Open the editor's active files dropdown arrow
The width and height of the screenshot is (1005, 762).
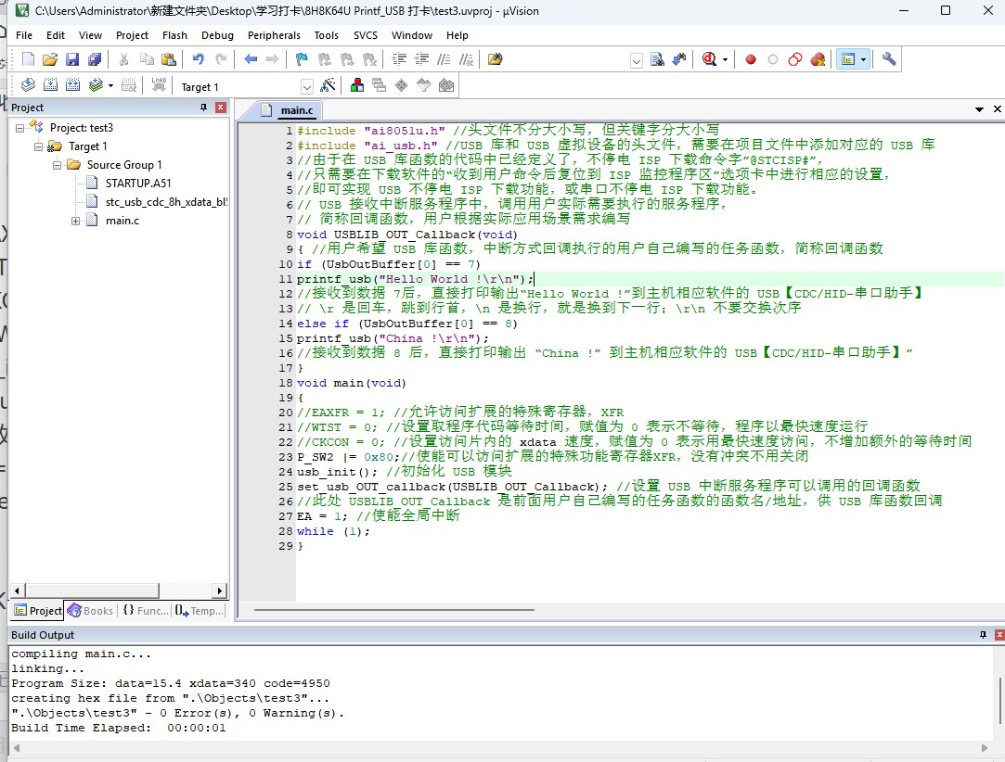click(979, 109)
